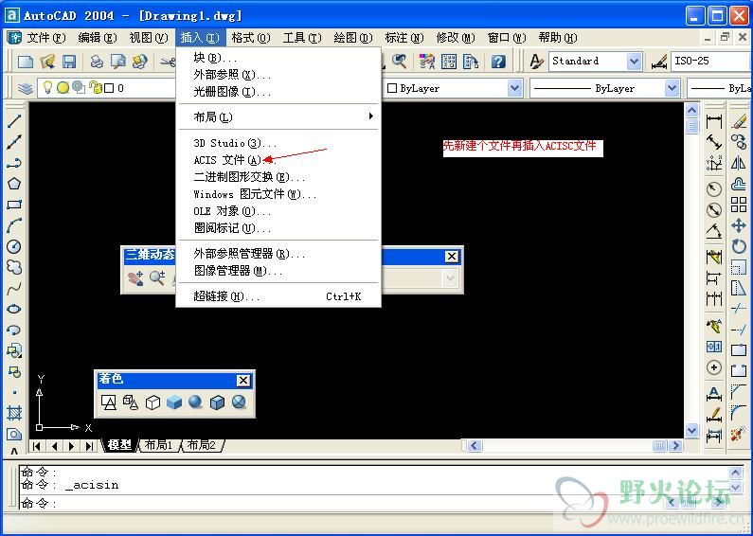Click the Array tool icon

[739, 205]
